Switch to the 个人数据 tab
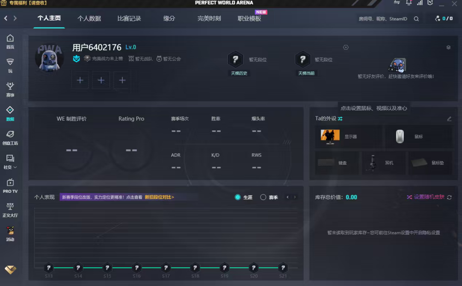The height and width of the screenshot is (286, 462). point(89,19)
